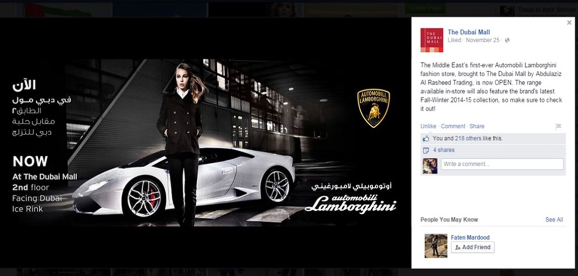Viewport: 578px width, 276px height.
Task: Click the thumbs-up likes icon
Action: (426, 139)
